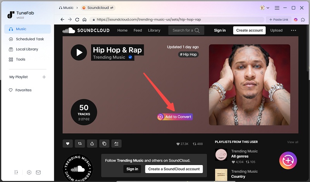Image resolution: width=310 pixels, height=182 pixels.
Task: Expand the user account dropdown
Action: [265, 8]
